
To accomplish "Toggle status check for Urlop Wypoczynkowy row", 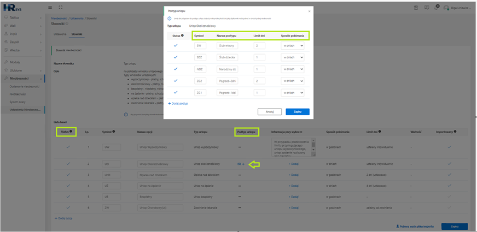I will click(x=68, y=147).
